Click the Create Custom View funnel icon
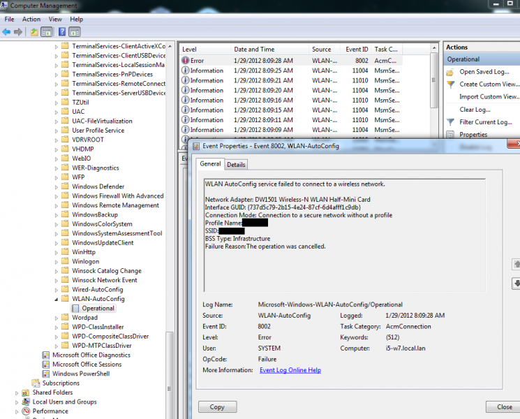This screenshot has width=520, height=419. point(450,84)
